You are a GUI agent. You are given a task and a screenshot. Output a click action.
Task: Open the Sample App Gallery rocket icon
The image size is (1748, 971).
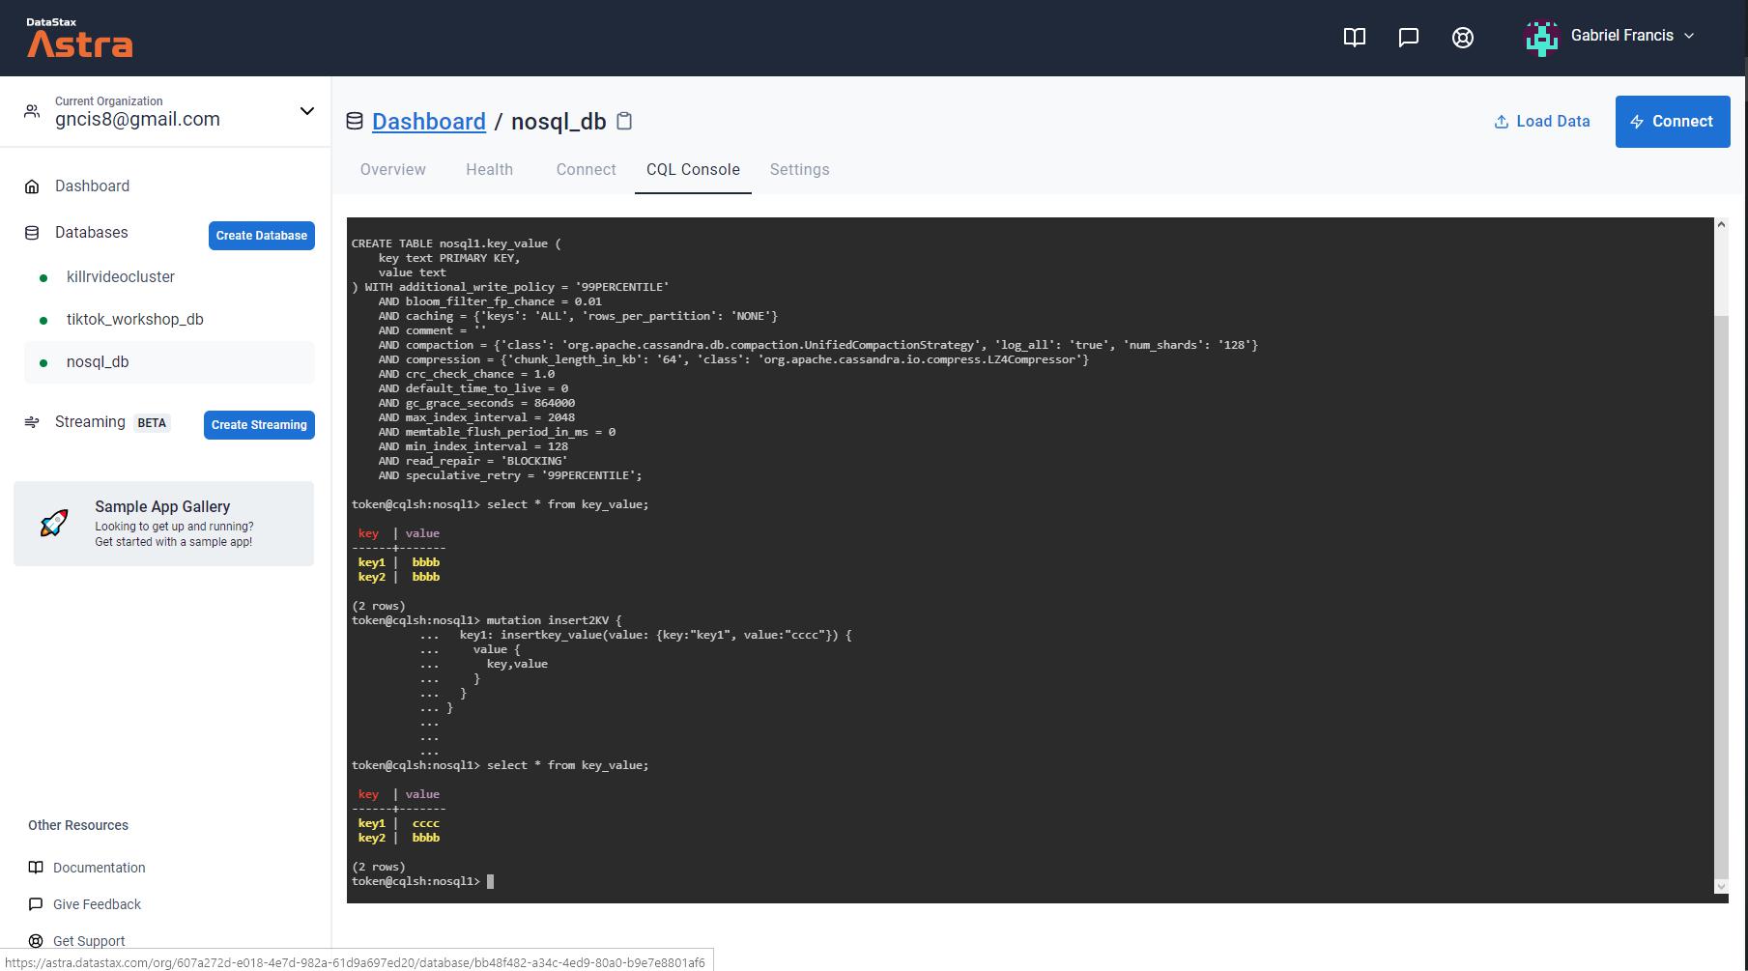coord(54,523)
